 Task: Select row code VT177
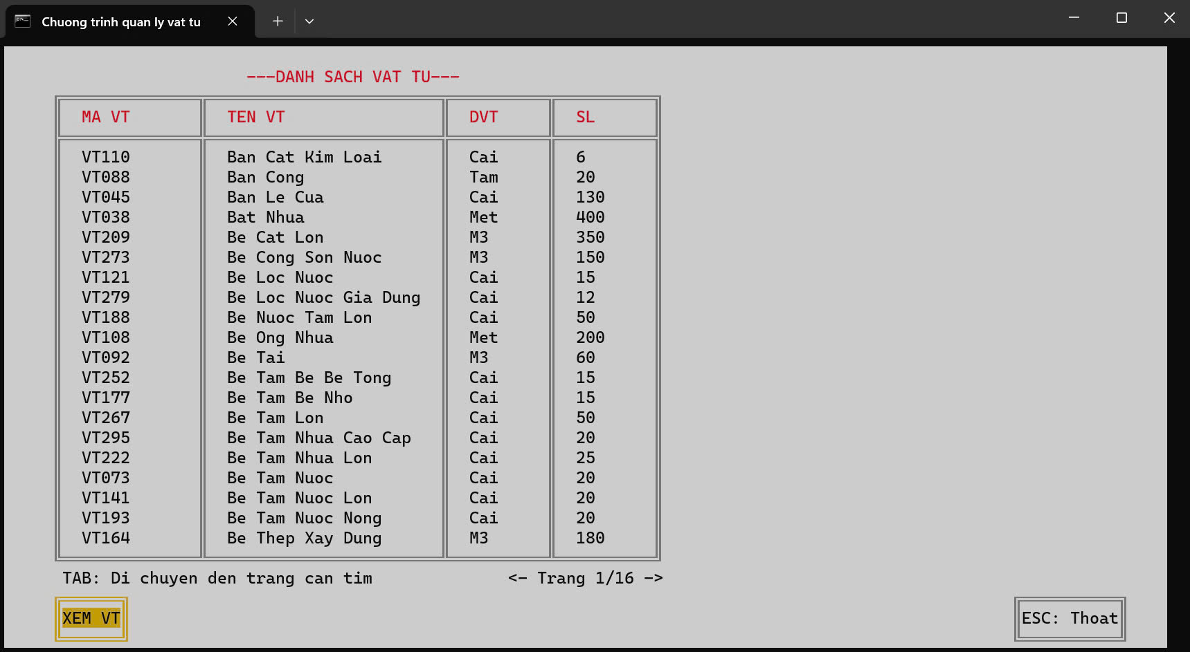click(x=106, y=398)
